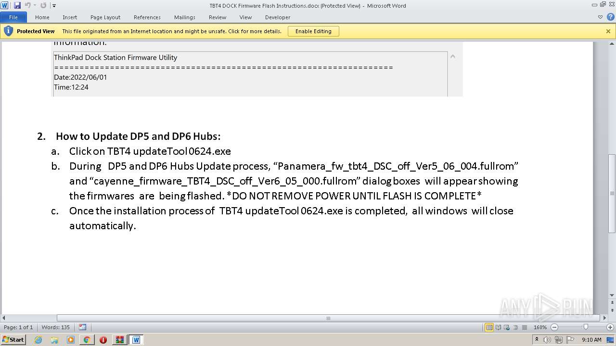The width and height of the screenshot is (616, 346).
Task: Open Windows Explorer folder from taskbar
Action: tap(54, 340)
